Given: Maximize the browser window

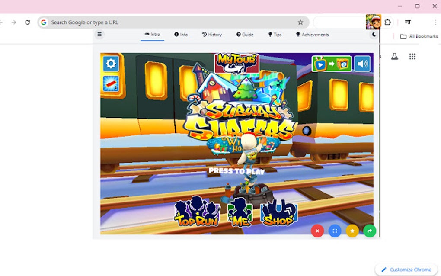Looking at the screenshot, I should tap(417, 6).
